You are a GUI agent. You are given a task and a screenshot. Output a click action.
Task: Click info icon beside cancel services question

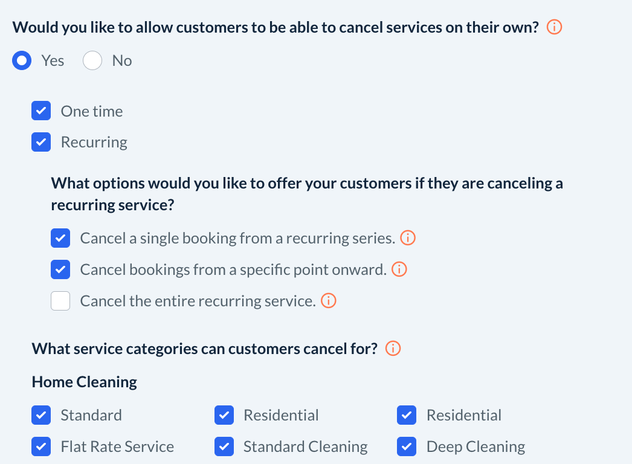(x=554, y=27)
